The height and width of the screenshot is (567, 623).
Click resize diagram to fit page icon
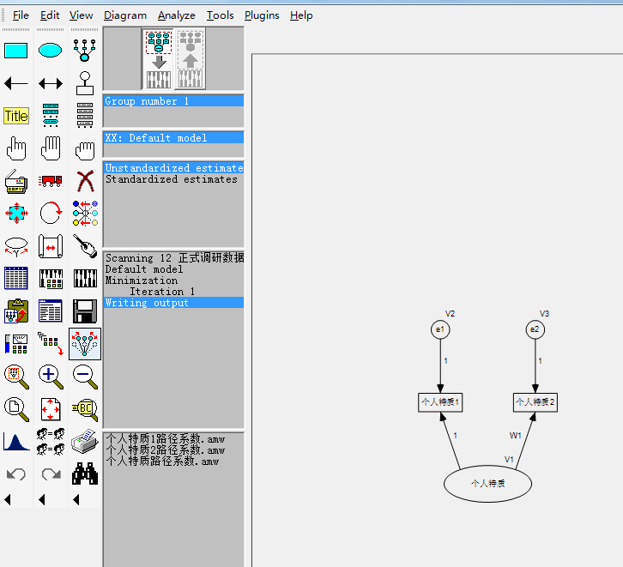[x=51, y=409]
